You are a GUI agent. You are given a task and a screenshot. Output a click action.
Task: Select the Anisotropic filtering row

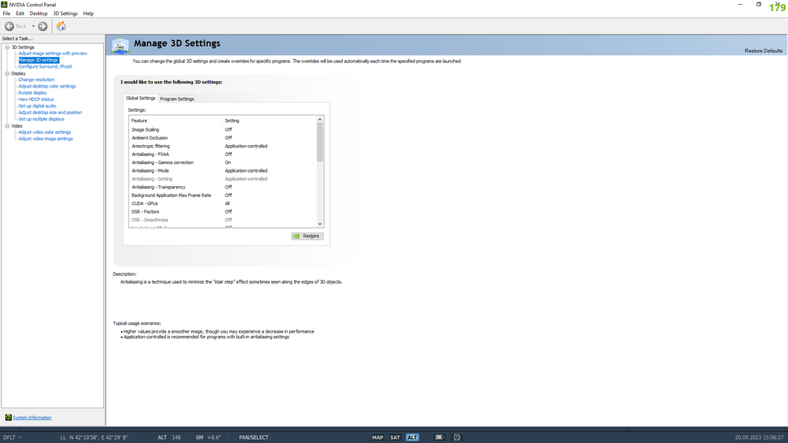tap(223, 146)
